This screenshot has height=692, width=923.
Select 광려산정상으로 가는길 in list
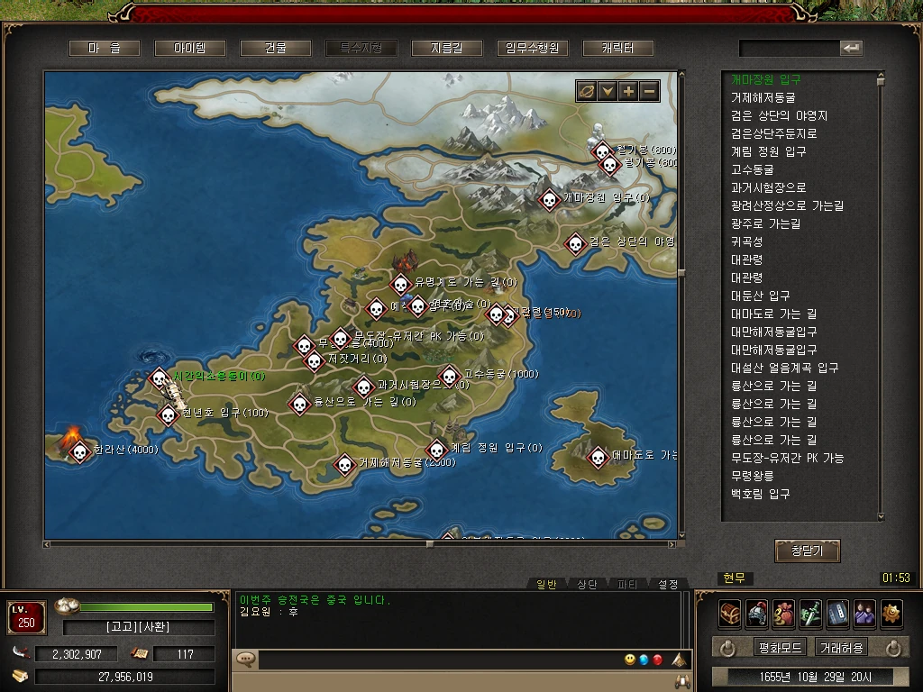coord(787,205)
